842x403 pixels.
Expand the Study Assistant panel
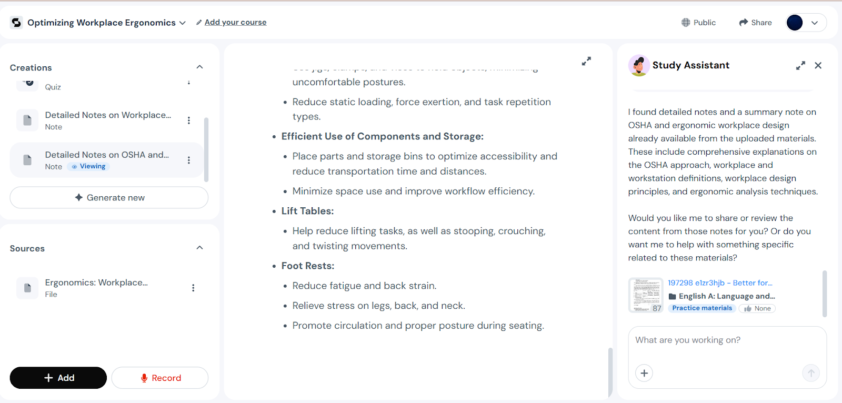tap(800, 66)
